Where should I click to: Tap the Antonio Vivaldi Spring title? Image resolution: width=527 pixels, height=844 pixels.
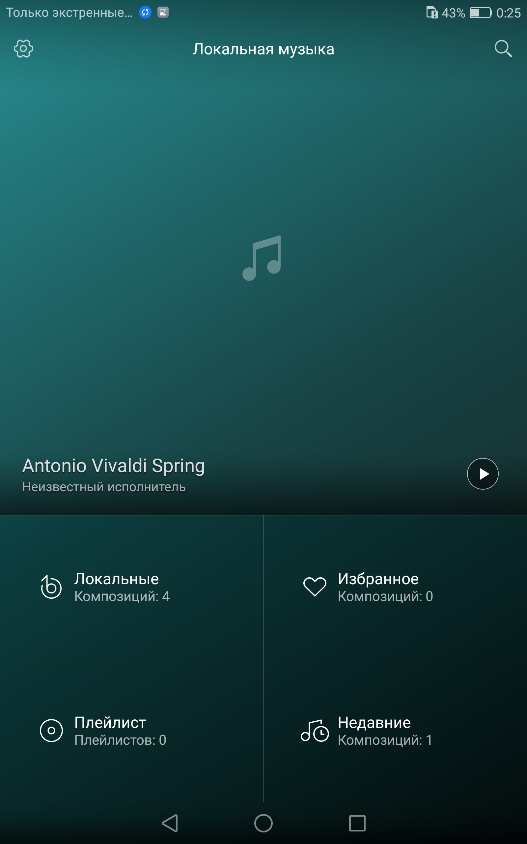pos(113,466)
